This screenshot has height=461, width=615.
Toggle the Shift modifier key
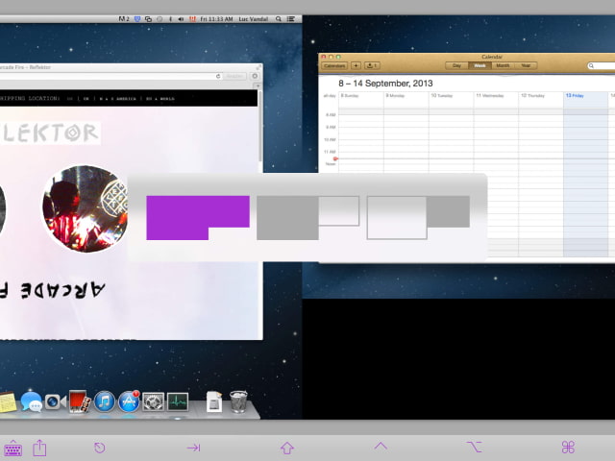(286, 448)
